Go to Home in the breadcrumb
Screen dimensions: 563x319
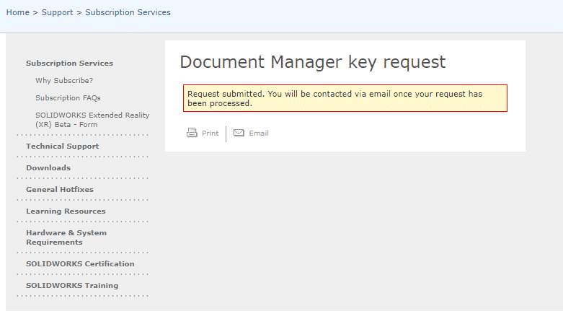click(x=17, y=12)
